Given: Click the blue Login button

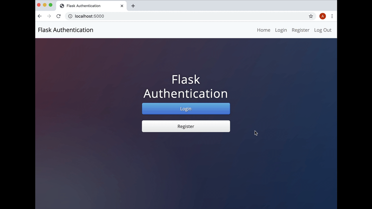Looking at the screenshot, I should 186,109.
